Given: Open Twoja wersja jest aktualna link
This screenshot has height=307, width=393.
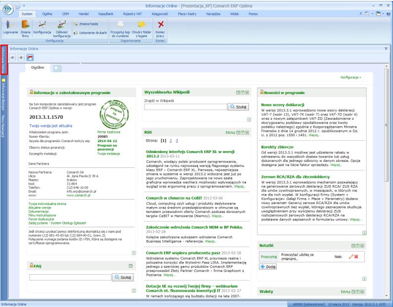Looking at the screenshot, I should [50, 126].
